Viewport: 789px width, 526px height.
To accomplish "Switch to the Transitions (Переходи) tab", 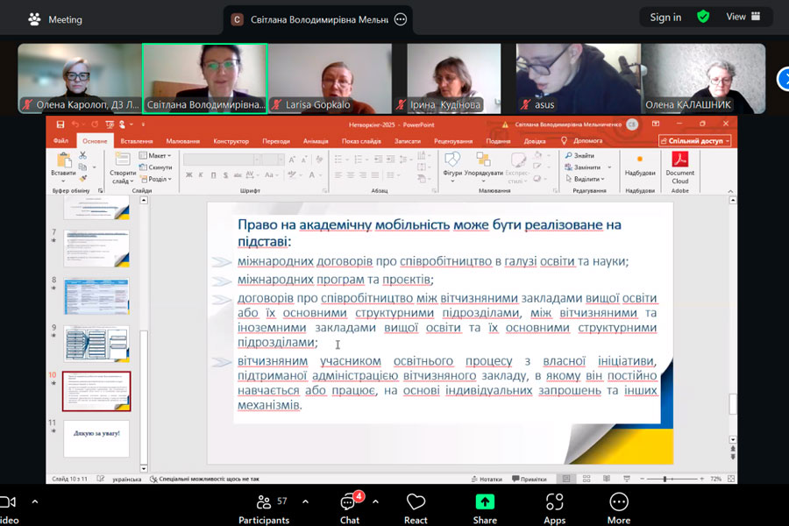I will (276, 141).
